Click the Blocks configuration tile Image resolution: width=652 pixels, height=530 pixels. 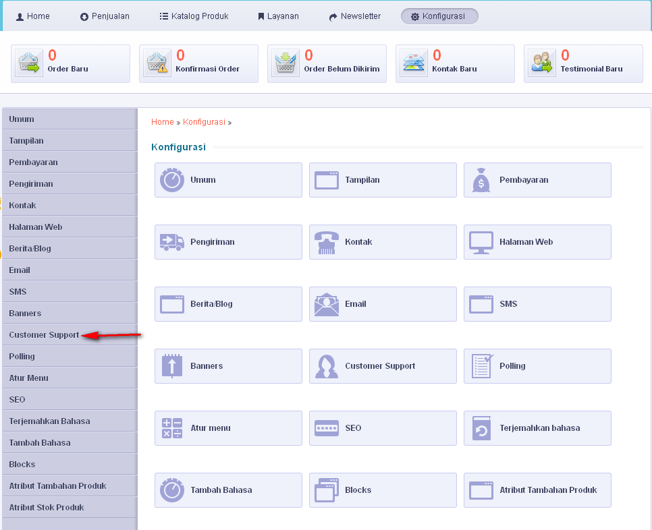[383, 490]
